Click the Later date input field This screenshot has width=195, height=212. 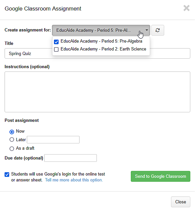point(53,140)
